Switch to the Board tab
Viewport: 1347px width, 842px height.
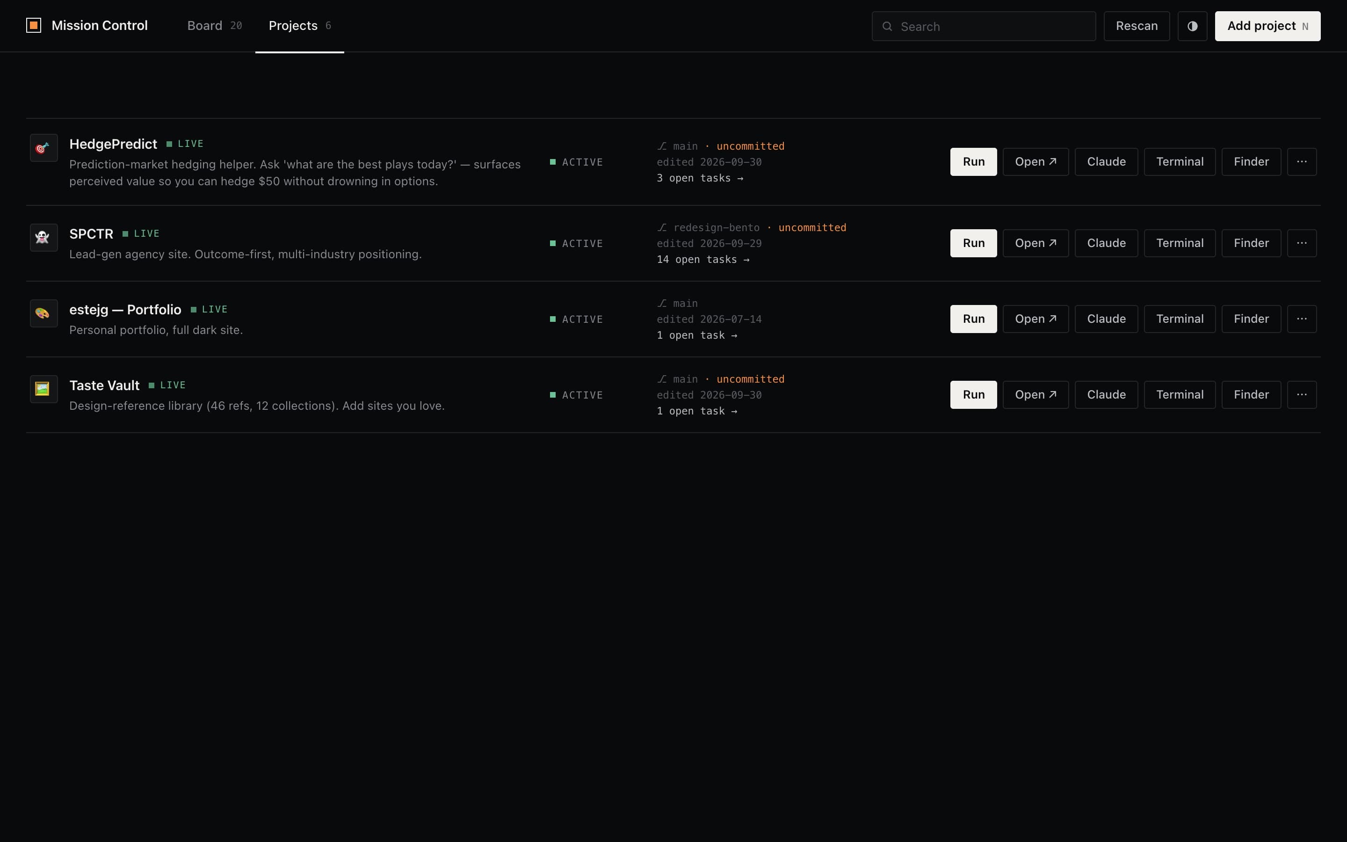[x=214, y=26]
